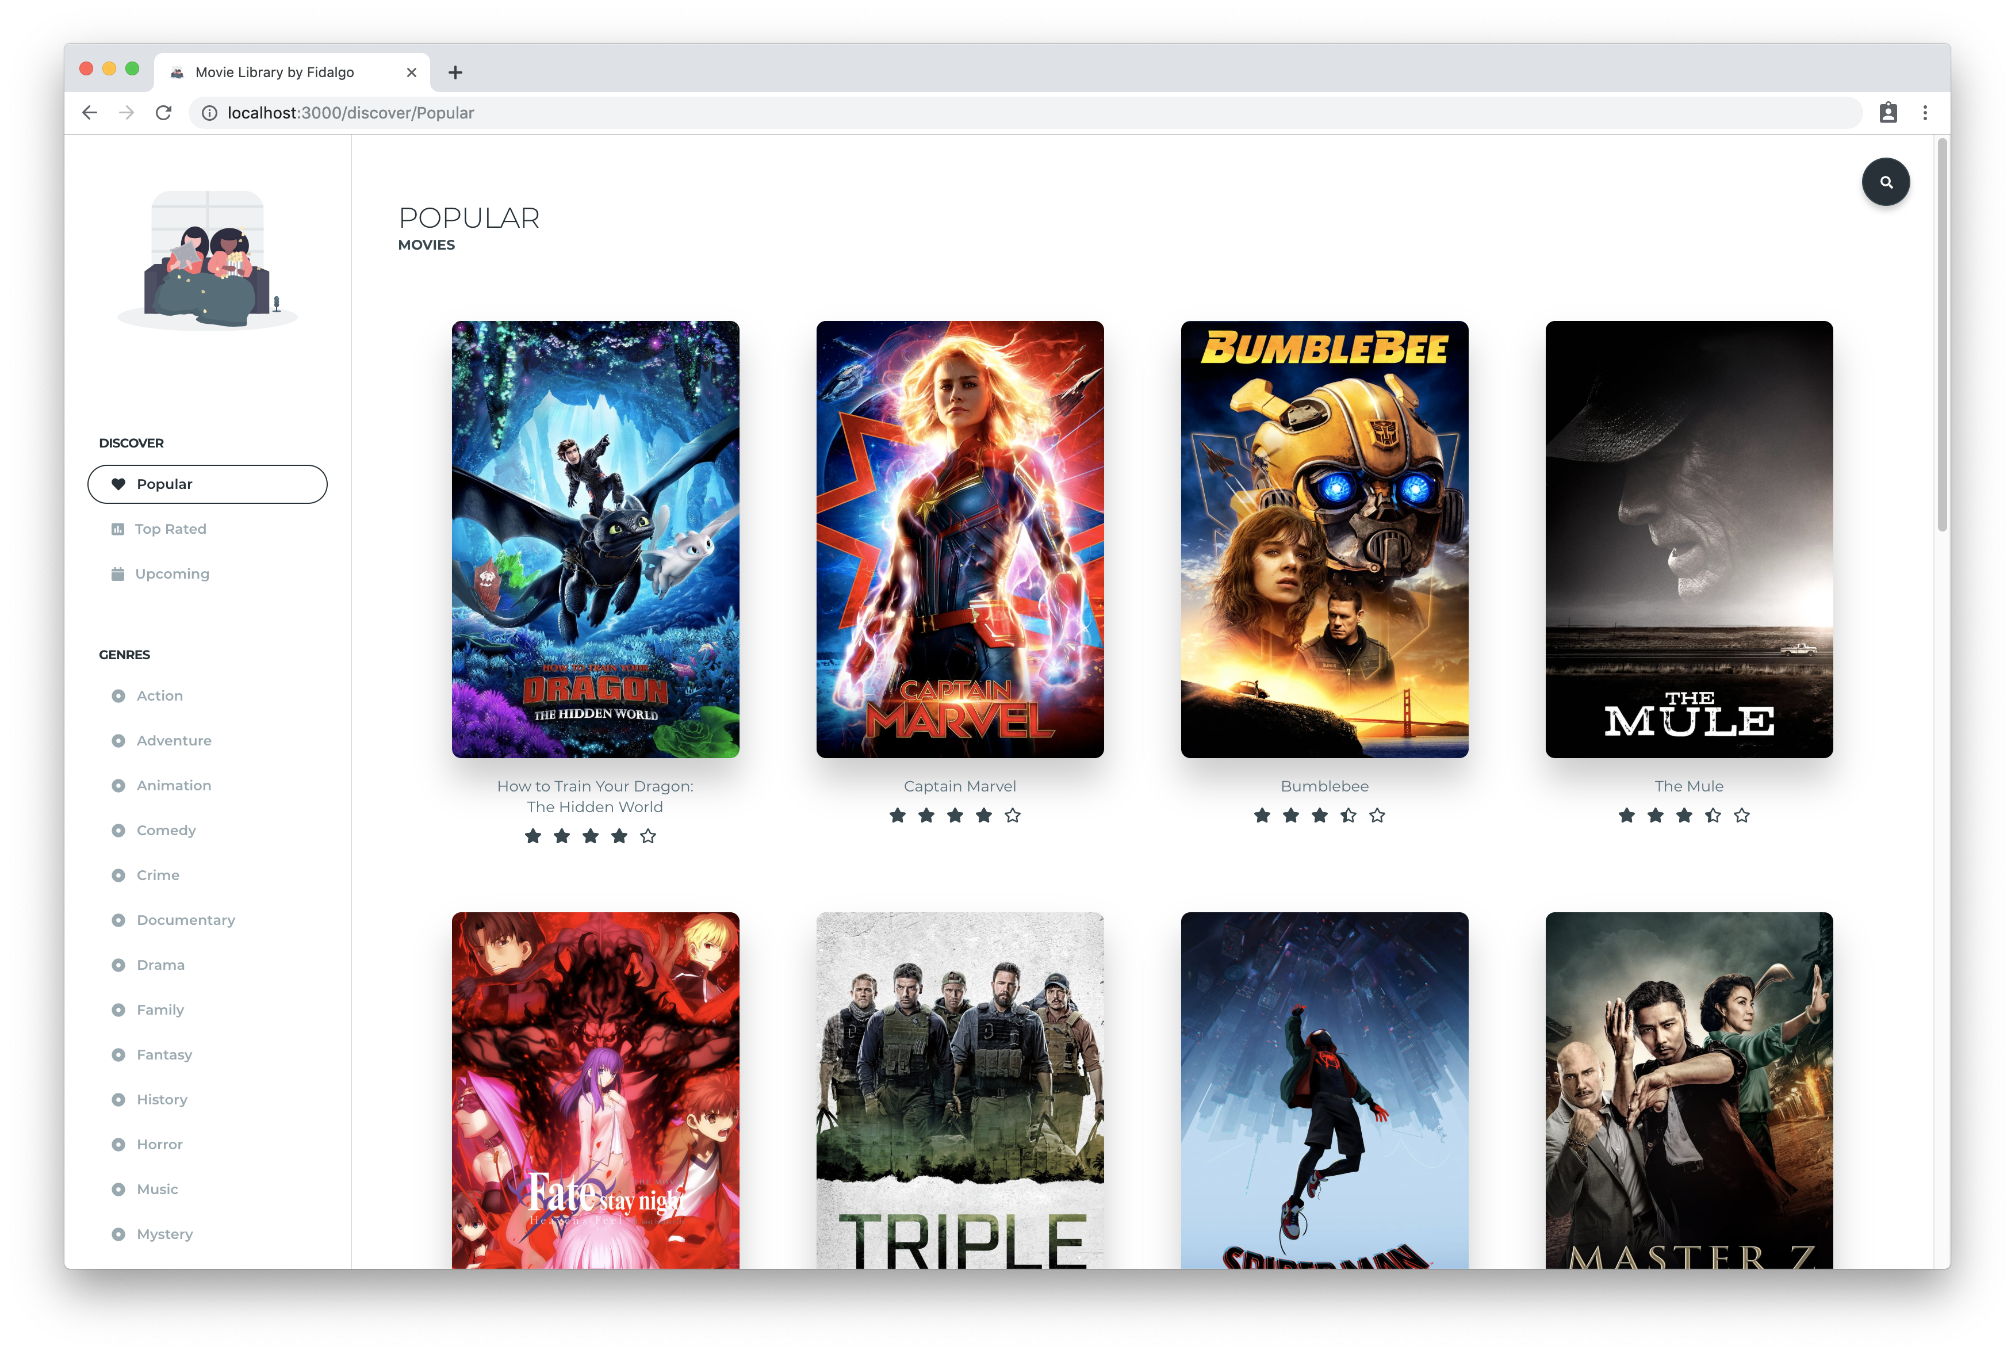
Task: Switch to the Upcoming movies list
Action: (x=172, y=574)
